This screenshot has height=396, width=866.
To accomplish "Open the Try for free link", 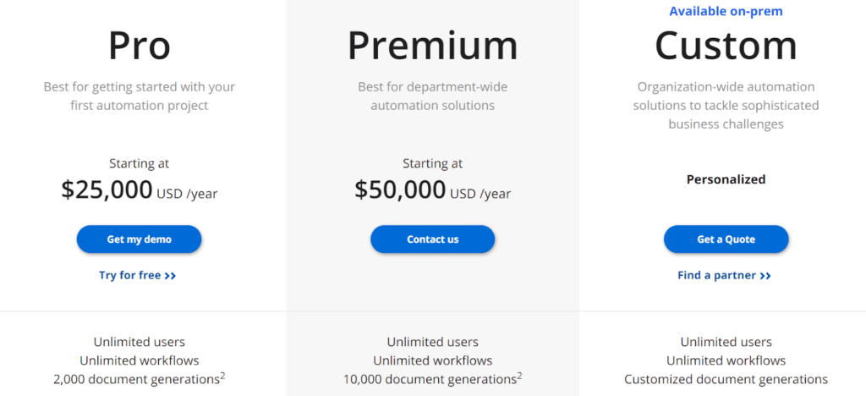I will [129, 275].
